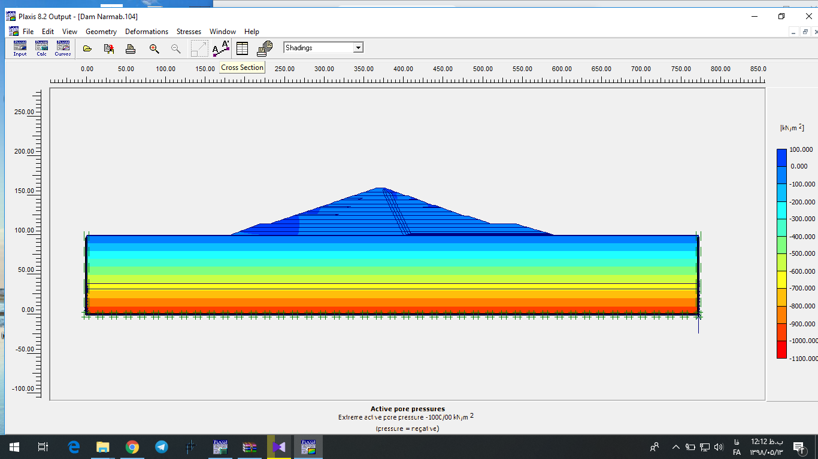
Task: Open the Stresses menu
Action: pos(189,32)
